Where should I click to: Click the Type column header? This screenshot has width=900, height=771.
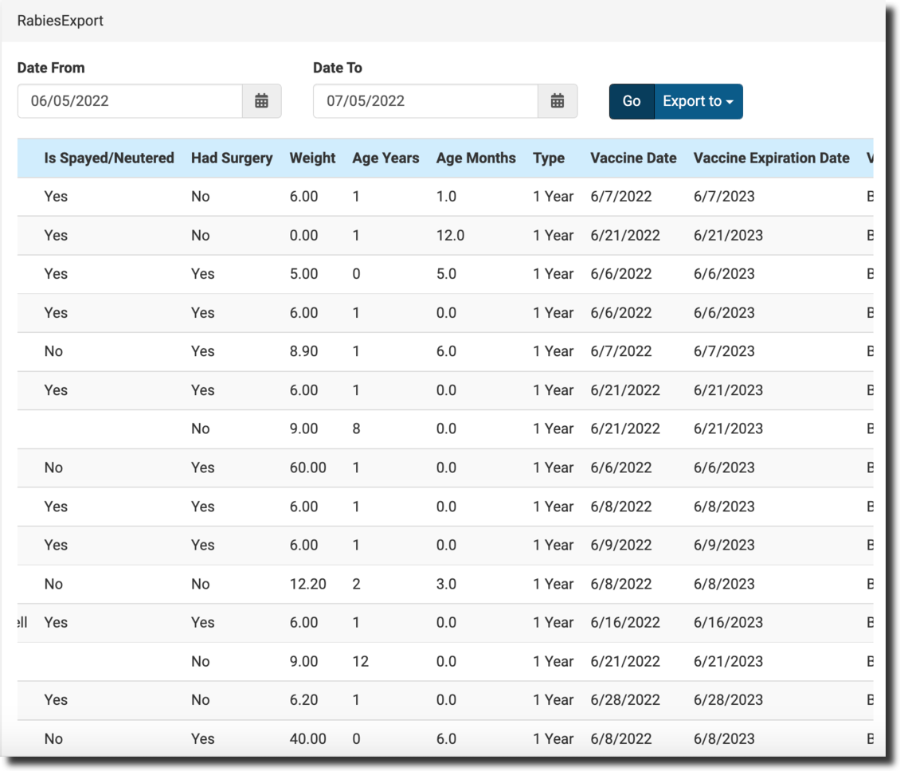point(549,158)
